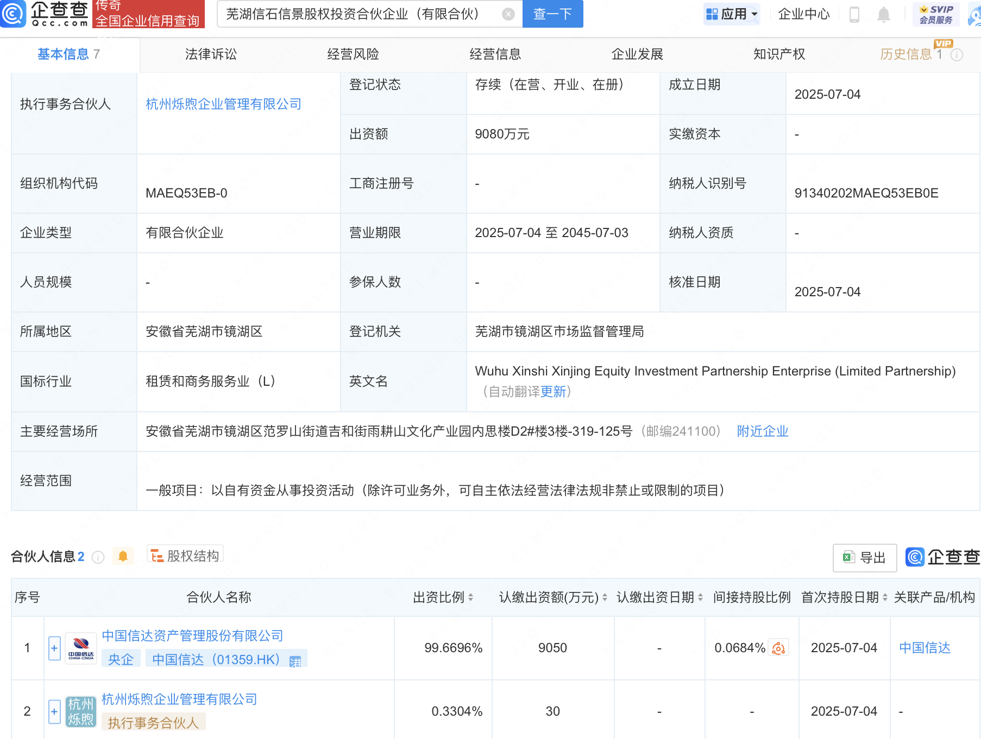Switch to 法律诉讼 tab
The image size is (981, 739).
pyautogui.click(x=211, y=54)
